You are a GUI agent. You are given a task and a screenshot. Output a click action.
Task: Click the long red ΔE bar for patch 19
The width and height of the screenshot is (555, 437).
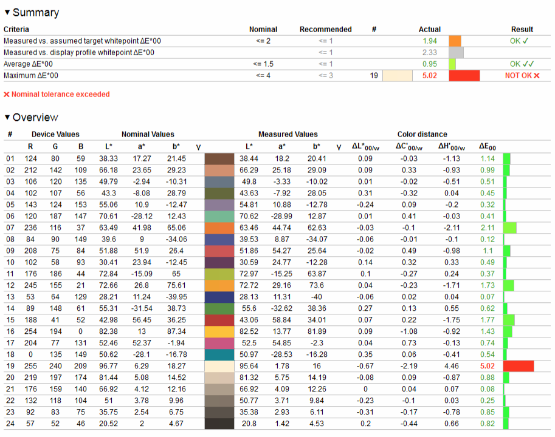pos(518,366)
